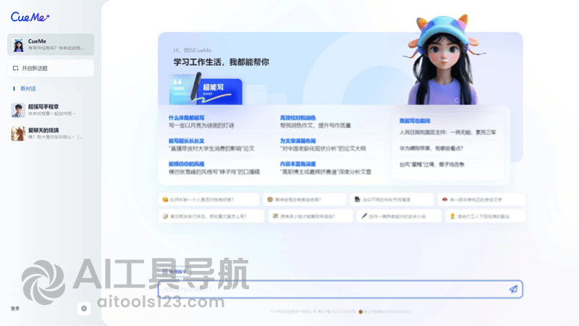Choose the 什么体裁都能写 prompt

point(201,122)
